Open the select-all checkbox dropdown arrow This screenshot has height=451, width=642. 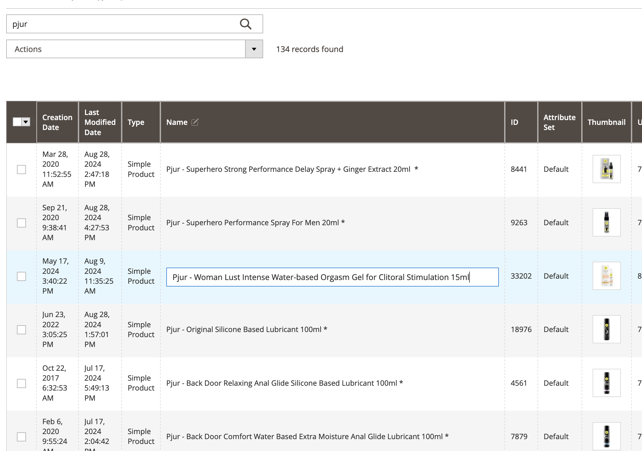tap(26, 122)
